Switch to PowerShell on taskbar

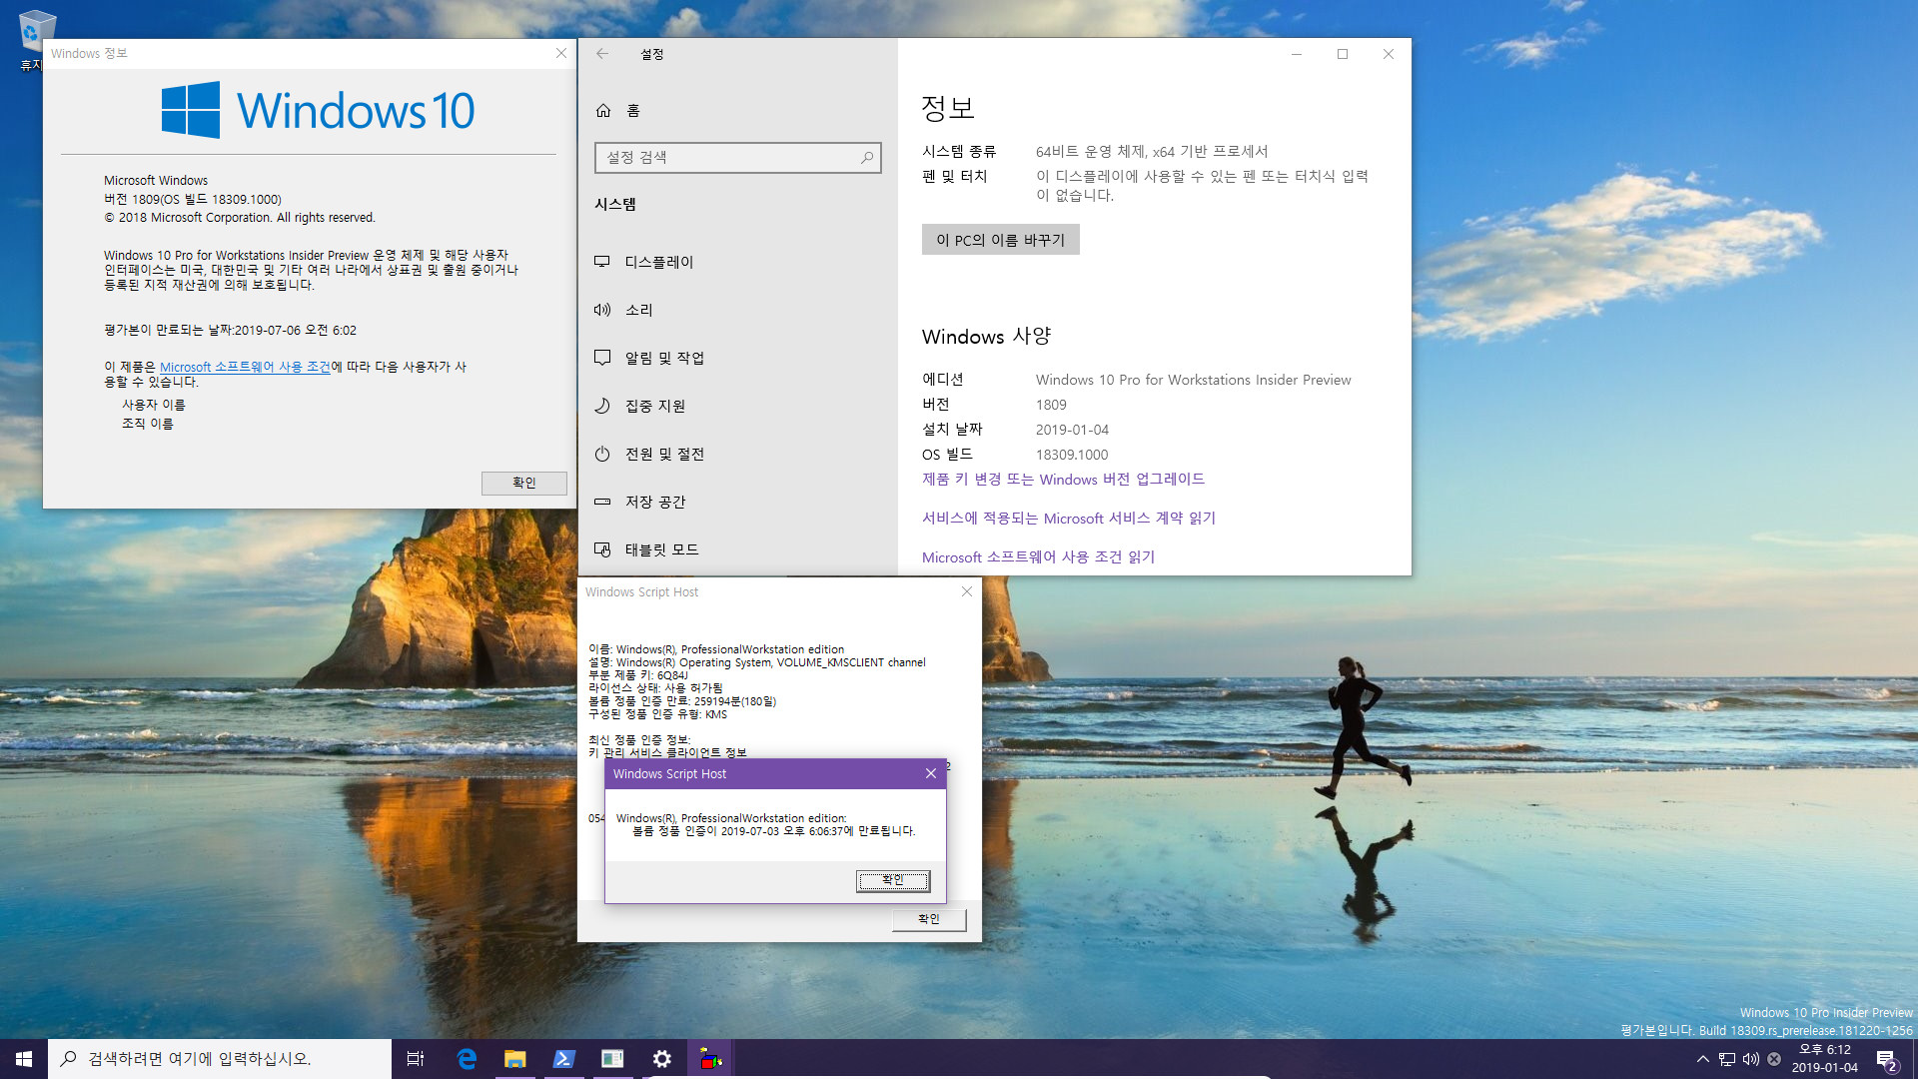pyautogui.click(x=563, y=1059)
